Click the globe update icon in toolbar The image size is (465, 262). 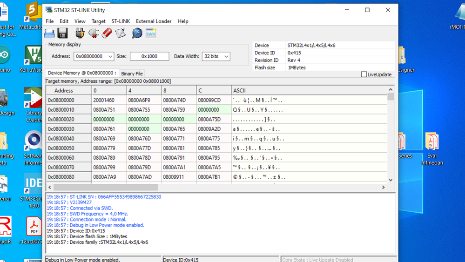click(x=137, y=33)
